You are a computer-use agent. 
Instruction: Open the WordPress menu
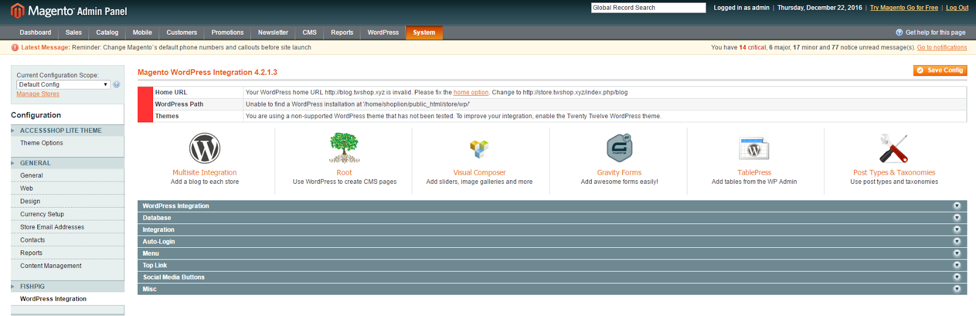pyautogui.click(x=383, y=32)
